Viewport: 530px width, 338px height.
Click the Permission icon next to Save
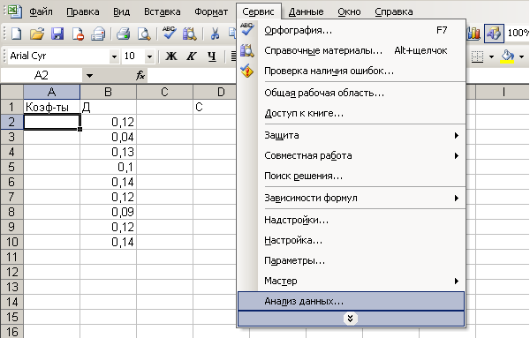pyautogui.click(x=78, y=34)
